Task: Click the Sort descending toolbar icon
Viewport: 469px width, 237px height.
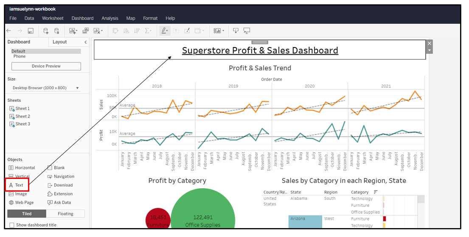Action: [x=137, y=31]
